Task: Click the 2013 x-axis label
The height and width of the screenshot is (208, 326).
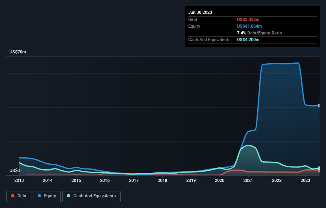Action: pyautogui.click(x=19, y=180)
